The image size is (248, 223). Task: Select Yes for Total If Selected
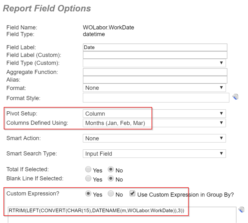click(88, 169)
